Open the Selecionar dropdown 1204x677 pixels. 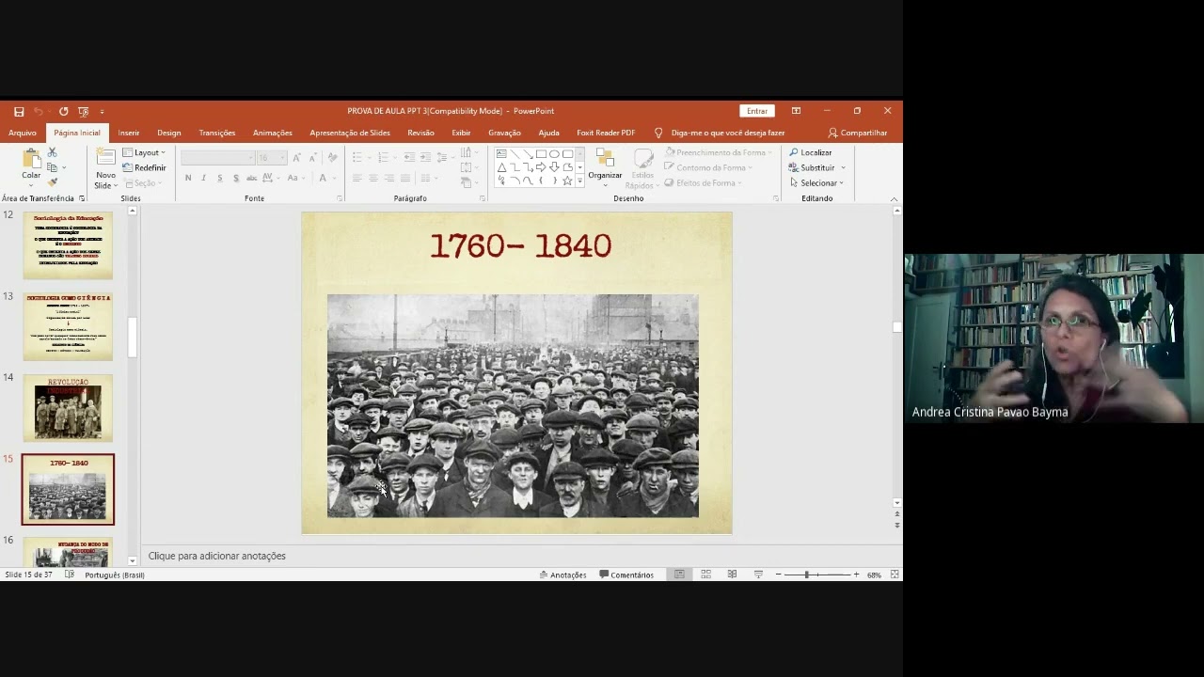(x=816, y=182)
